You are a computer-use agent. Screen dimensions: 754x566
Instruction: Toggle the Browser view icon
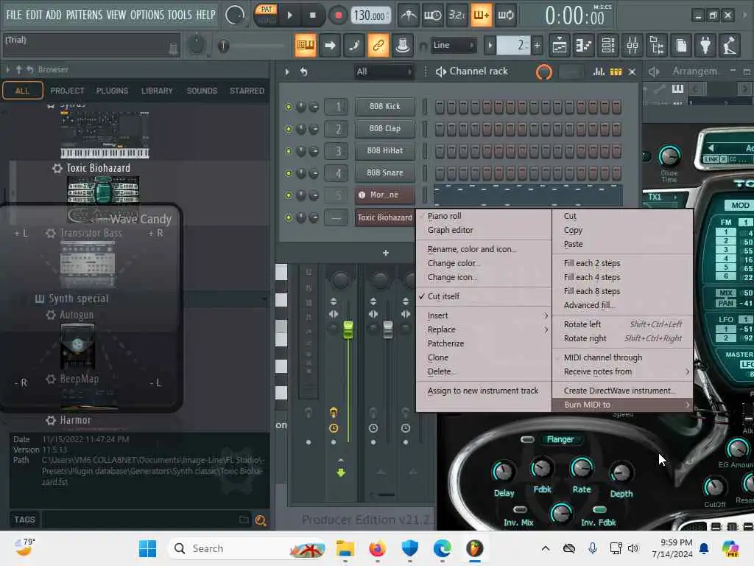pyautogui.click(x=657, y=46)
